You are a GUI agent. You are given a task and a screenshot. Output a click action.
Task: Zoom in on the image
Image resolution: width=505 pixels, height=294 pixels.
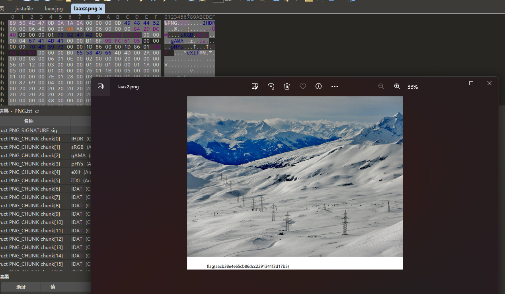[x=397, y=86]
